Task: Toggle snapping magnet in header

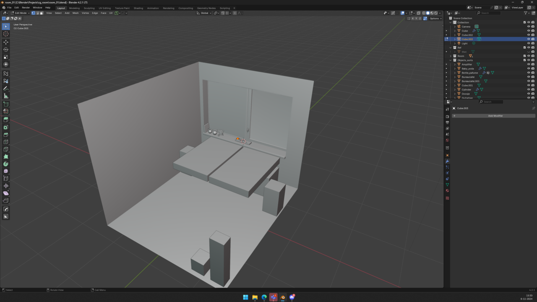Action: [x=223, y=13]
